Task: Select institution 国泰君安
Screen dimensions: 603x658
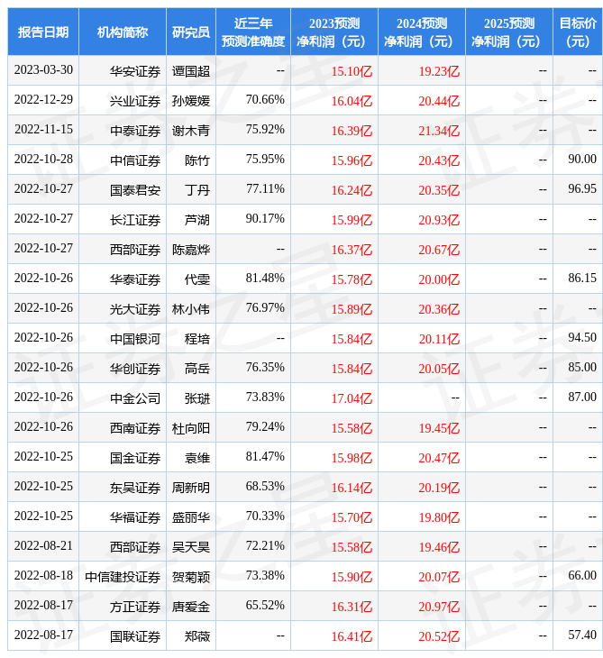Action: point(135,190)
